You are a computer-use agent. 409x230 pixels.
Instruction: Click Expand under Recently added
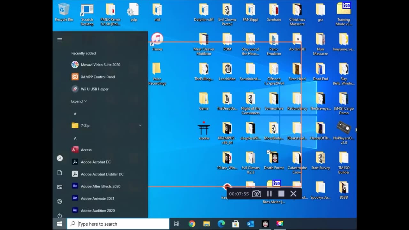coord(79,101)
